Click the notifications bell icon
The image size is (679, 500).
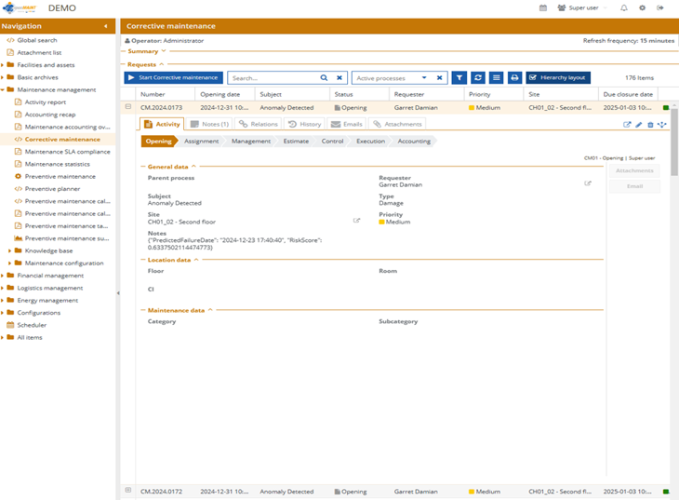[623, 7]
